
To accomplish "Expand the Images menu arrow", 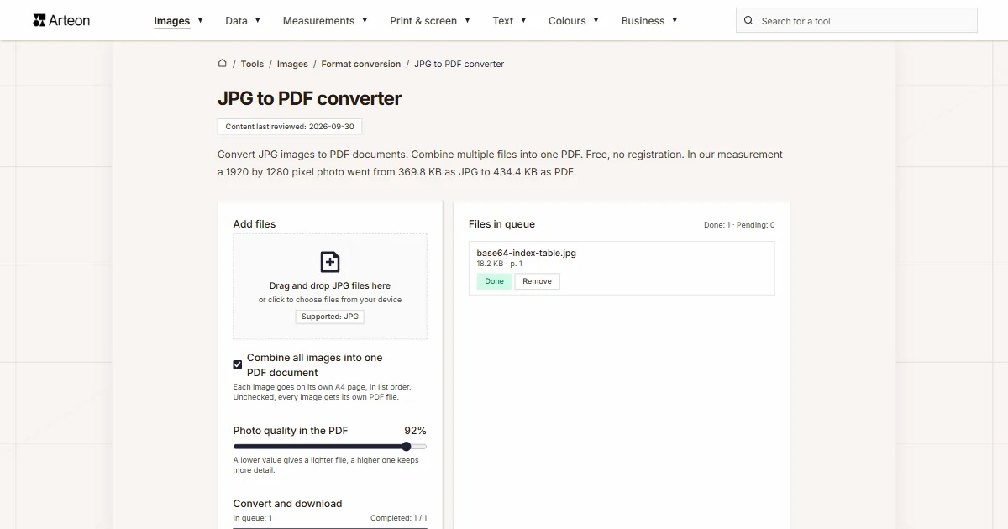I will [x=200, y=20].
